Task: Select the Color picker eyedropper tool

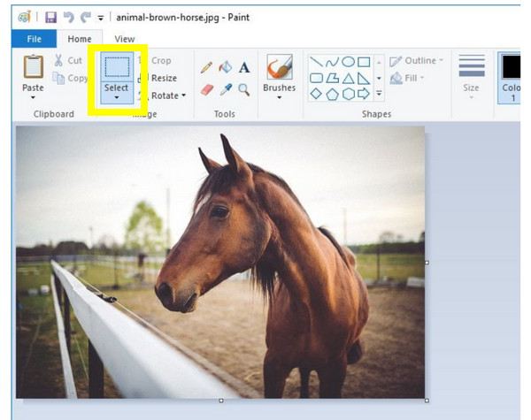Action: pos(226,89)
